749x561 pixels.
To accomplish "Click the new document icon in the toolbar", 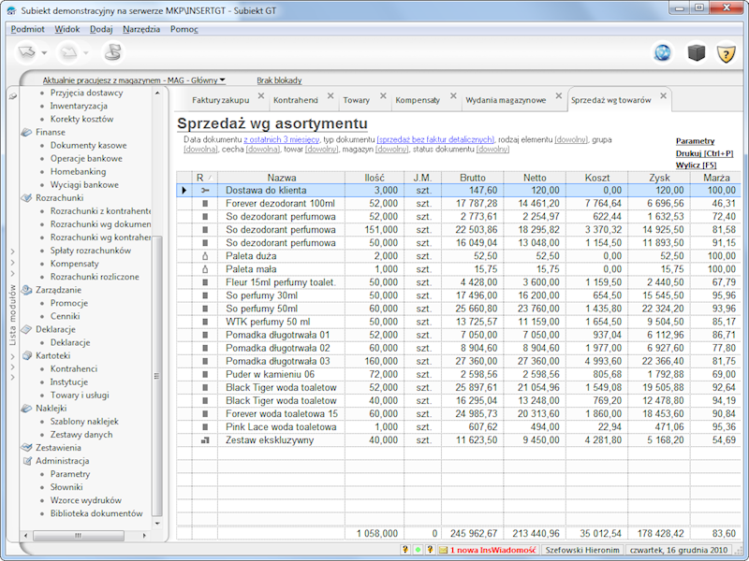I will 28,52.
